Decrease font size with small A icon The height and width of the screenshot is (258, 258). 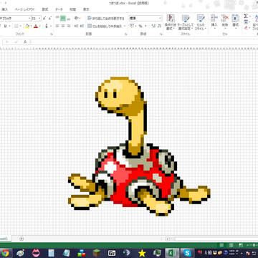coord(50,18)
